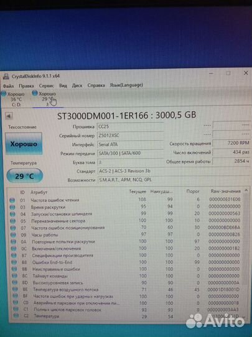Click the serial number field Z5012XSC
Screen dimensions: 252x337
click(130, 135)
